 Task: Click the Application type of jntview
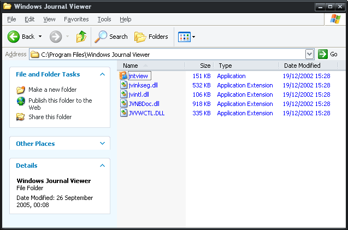[231, 76]
